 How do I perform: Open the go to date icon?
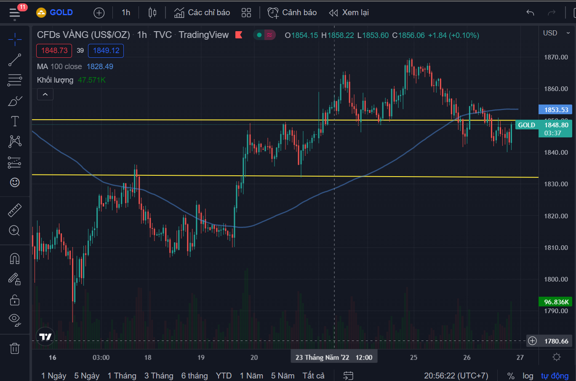348,376
